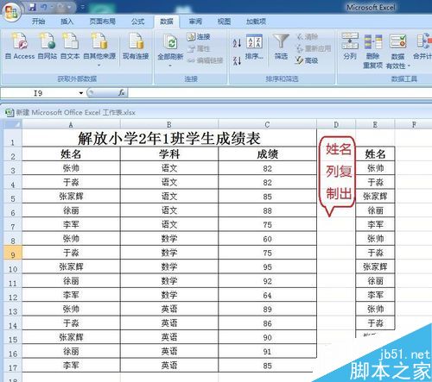Image resolution: width=432 pixels, height=382 pixels.
Task: Select column B header
Action: click(x=169, y=124)
